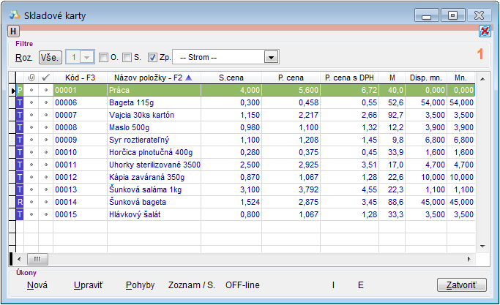
Task: Uncheck the Zp. filter checkbox
Action: 152,58
